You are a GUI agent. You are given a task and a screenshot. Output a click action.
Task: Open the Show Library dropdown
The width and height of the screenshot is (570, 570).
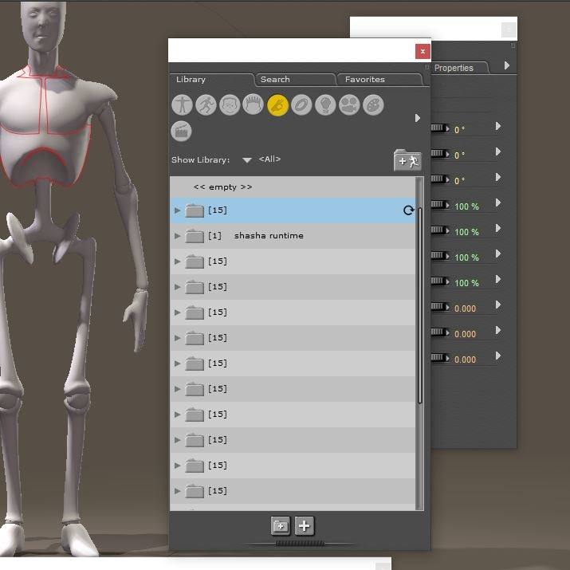(x=247, y=160)
